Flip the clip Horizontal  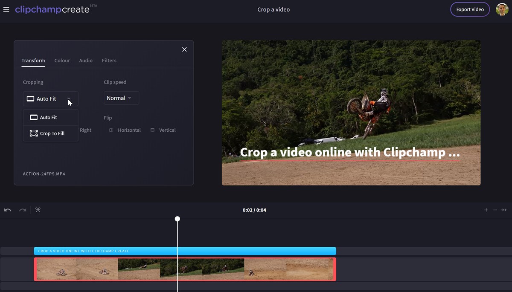[125, 130]
